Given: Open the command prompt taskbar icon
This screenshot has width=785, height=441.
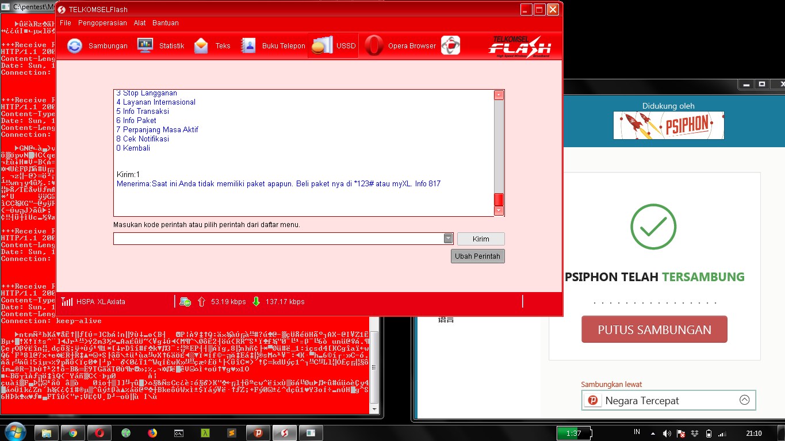Looking at the screenshot, I should 179,433.
